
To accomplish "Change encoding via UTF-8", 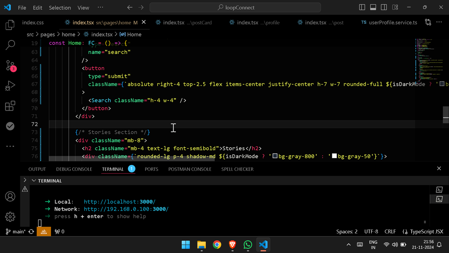I will click(371, 232).
